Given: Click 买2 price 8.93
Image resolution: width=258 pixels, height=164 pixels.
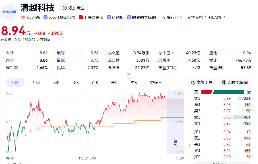Looking at the screenshot, I should pyautogui.click(x=227, y=138).
